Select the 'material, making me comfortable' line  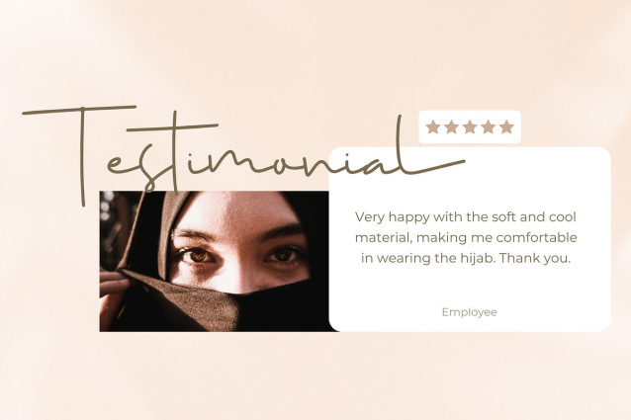click(466, 237)
